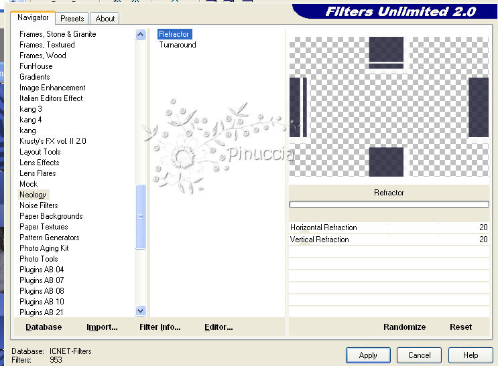This screenshot has height=366, width=498.
Task: Select Krusty's FX vol. II 2.0
Action: 53,141
